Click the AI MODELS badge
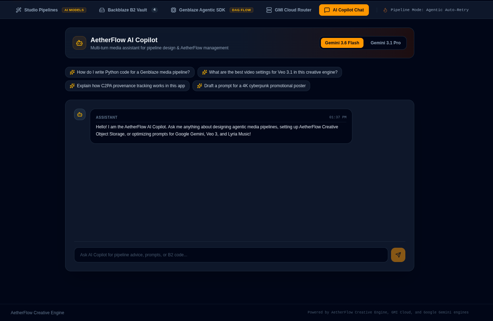Screen dimensions: 493x321 [x=74, y=10]
